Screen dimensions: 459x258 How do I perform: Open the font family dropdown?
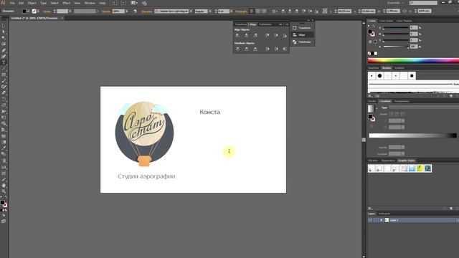[191, 11]
